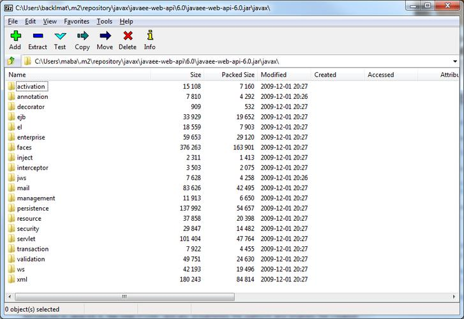Screen dimensions: 464x319
Task: Click the servlet folder icon
Action: 11,239
